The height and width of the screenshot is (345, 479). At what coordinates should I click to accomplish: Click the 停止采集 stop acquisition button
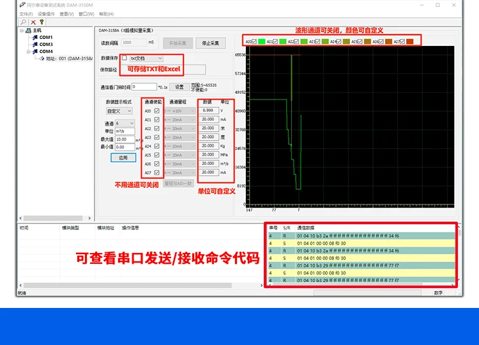(211, 43)
